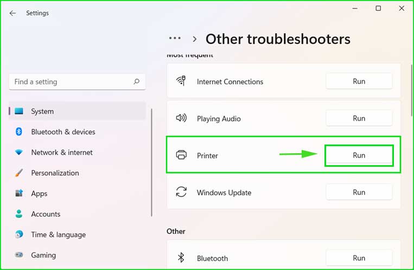Click the Internet Connections label
The width and height of the screenshot is (414, 270).
coord(230,81)
